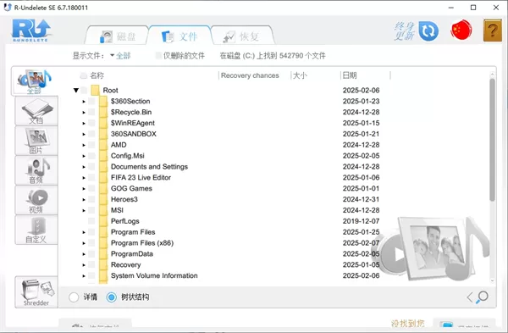Select the 树状结构 (Tree) radio button
Image resolution: width=508 pixels, height=333 pixels.
pyautogui.click(x=112, y=297)
